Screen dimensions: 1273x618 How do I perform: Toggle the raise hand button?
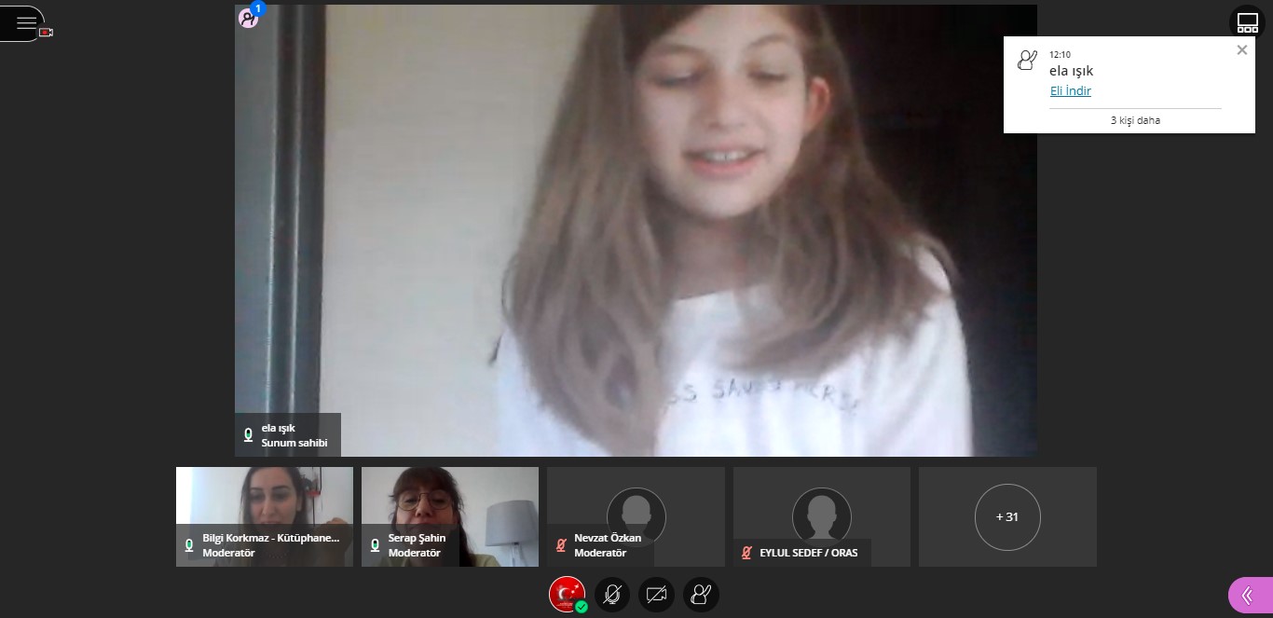[701, 595]
